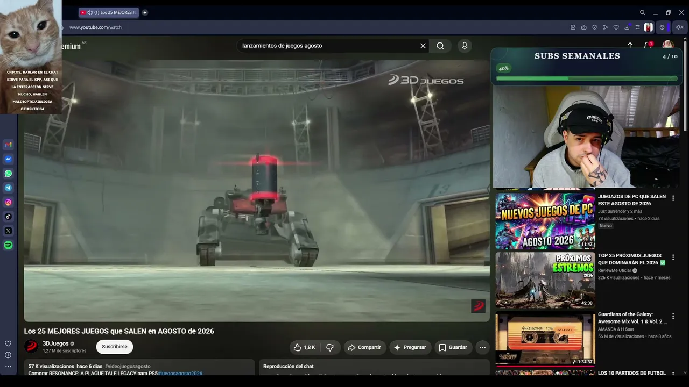Open the privacy shield icon
Image resolution: width=689 pixels, height=387 pixels.
[595, 27]
